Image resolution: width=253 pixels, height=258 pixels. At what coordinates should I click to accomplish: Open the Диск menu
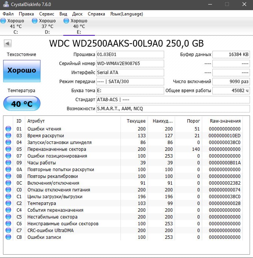[x=77, y=14]
